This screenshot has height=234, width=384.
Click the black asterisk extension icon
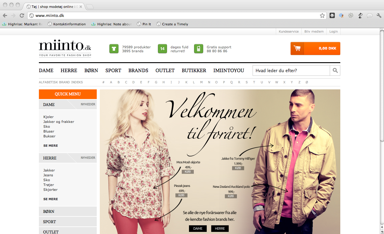tap(332, 15)
